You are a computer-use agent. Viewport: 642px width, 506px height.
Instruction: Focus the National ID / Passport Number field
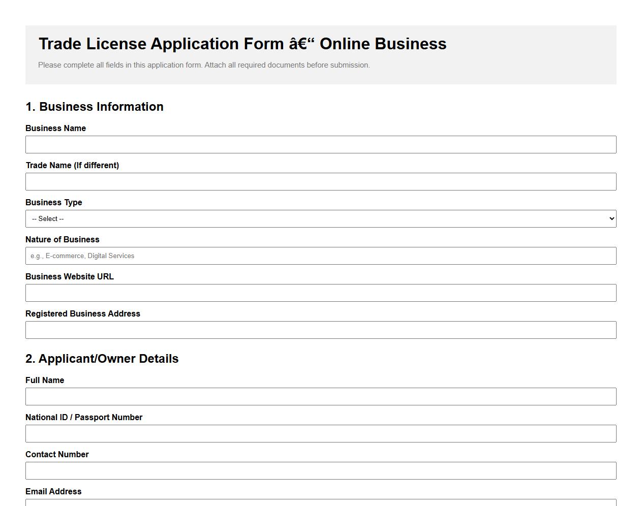[x=321, y=433]
